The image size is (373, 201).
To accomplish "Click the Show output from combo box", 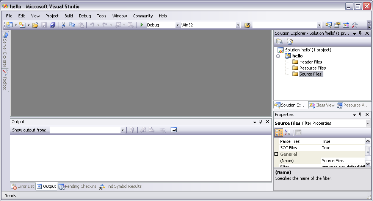I will point(87,130).
